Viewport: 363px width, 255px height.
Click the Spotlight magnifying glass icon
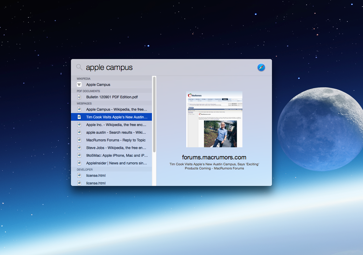(79, 67)
